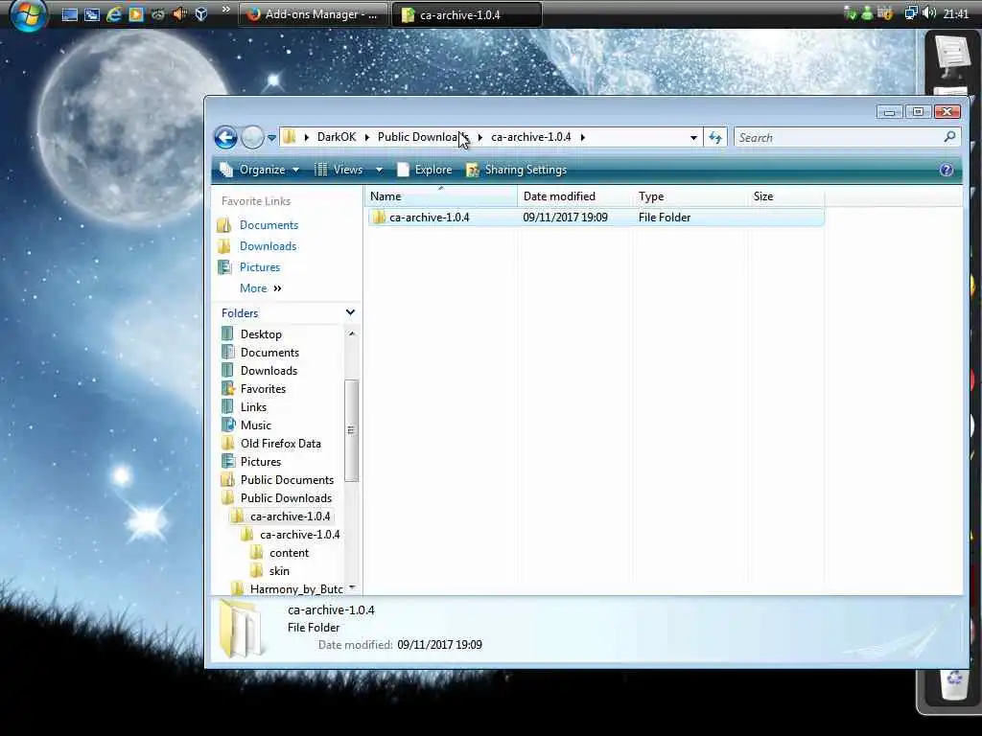Viewport: 982px width, 736px height.
Task: Open the recent pages dropdown arrow
Action: pyautogui.click(x=271, y=138)
